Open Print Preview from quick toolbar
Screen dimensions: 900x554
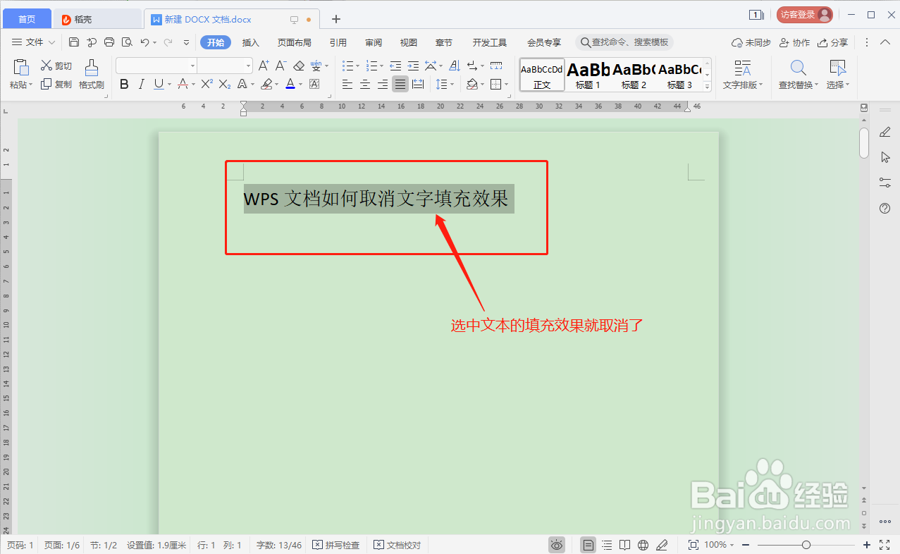coord(127,42)
